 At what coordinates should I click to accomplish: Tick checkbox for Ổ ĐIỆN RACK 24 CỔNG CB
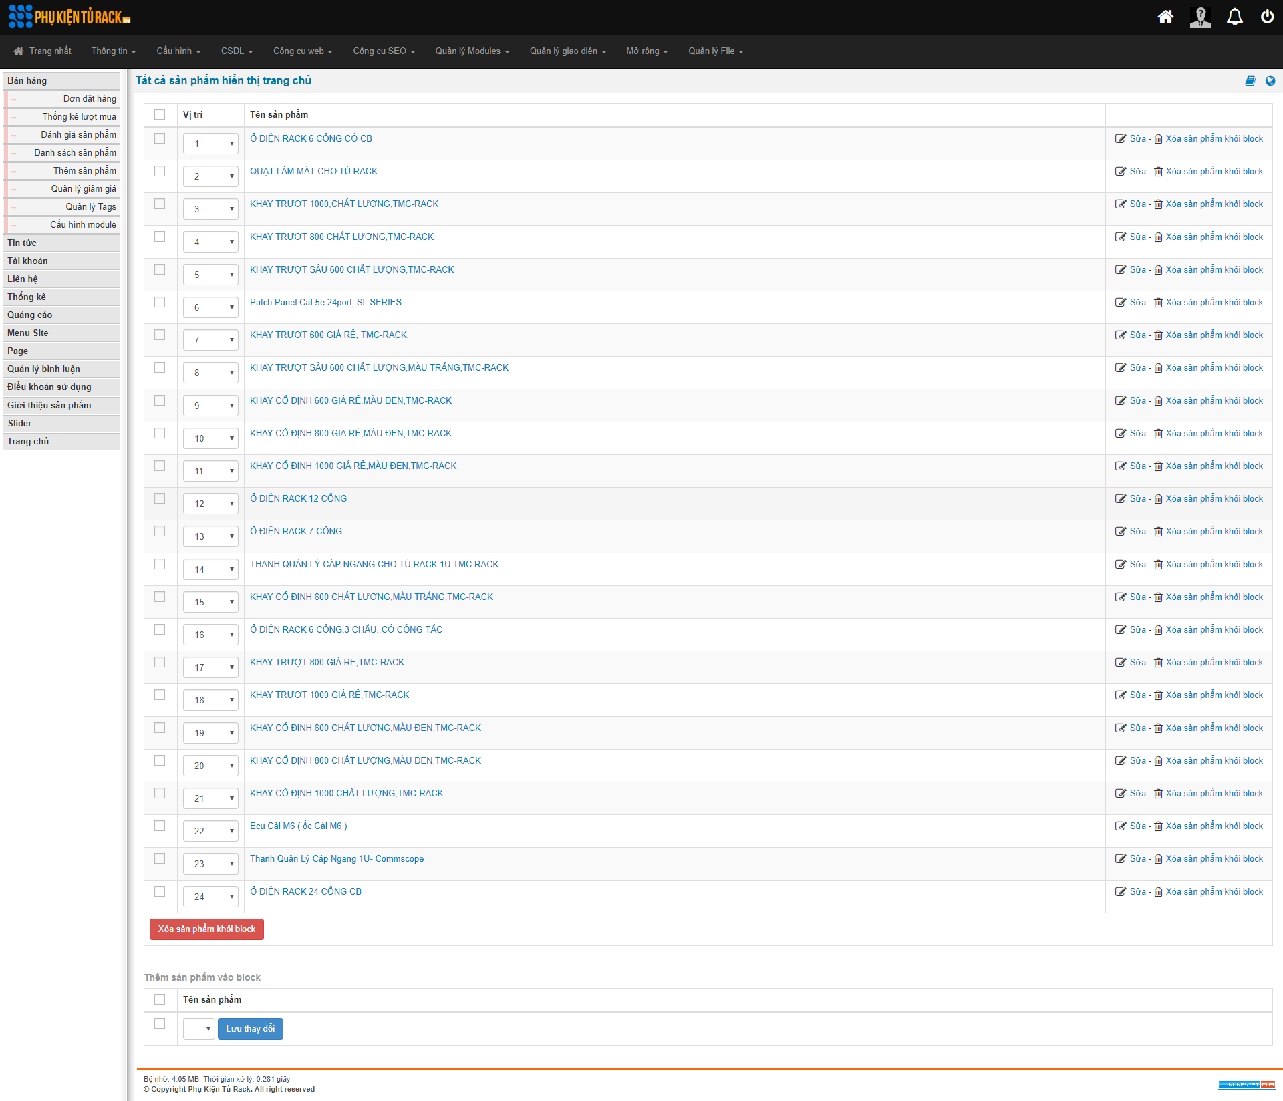160,891
